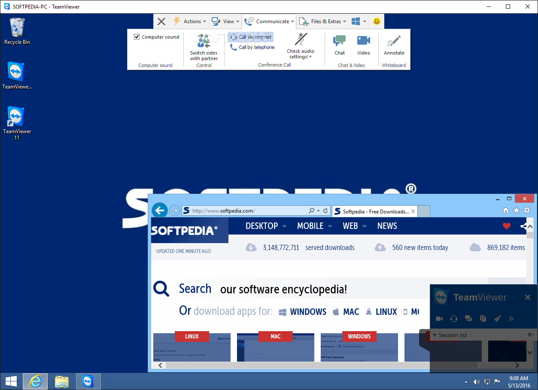Open Chat in the Communicate ribbon
The height and width of the screenshot is (390, 538).
pos(340,45)
